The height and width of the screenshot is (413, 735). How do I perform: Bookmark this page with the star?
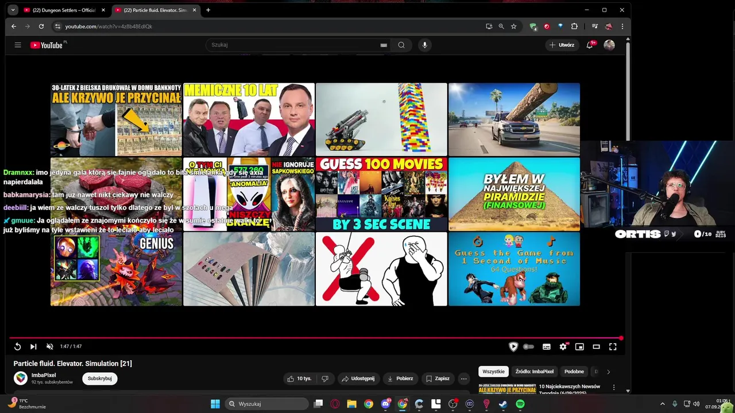click(x=514, y=26)
